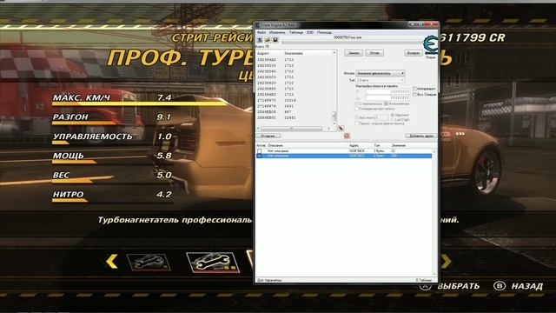The width and height of the screenshot is (556, 313).
Task: Click the УПРАВЛЯЕМОСТЬ stat label
Action: (92, 137)
